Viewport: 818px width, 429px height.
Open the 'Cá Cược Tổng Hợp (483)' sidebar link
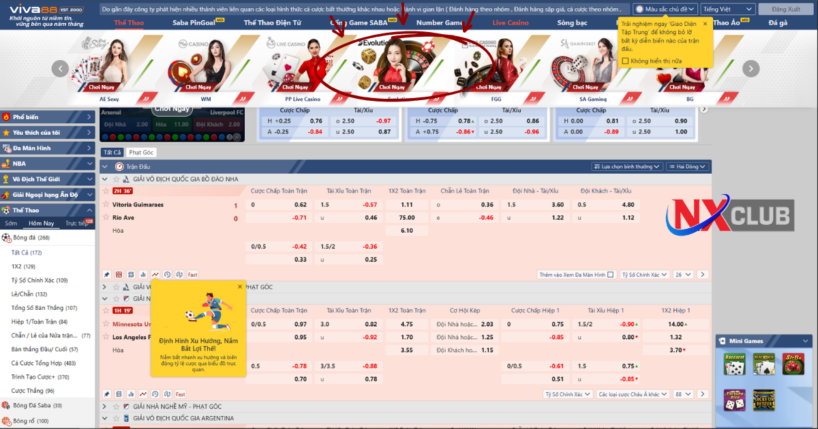(43, 363)
